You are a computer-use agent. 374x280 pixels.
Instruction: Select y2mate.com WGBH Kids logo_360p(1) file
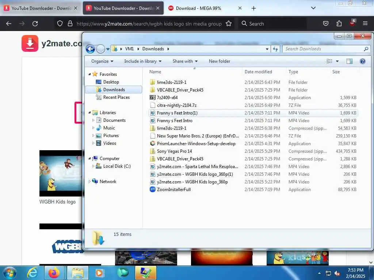point(253,174)
